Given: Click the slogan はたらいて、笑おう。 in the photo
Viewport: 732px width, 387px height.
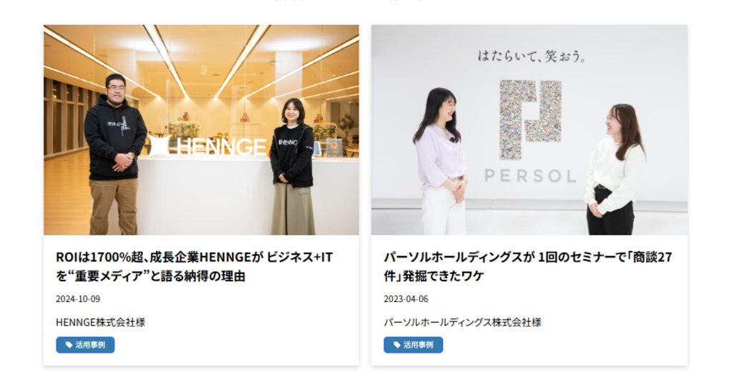Looking at the screenshot, I should pyautogui.click(x=531, y=56).
